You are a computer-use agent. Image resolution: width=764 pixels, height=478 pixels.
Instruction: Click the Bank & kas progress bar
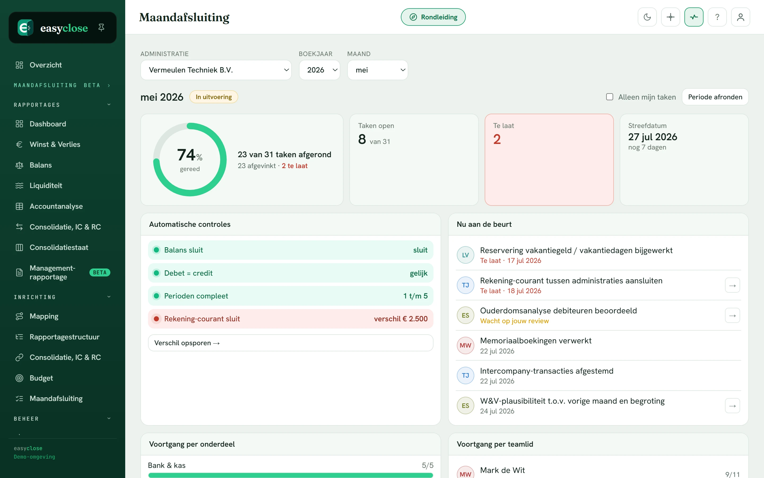tap(290, 475)
